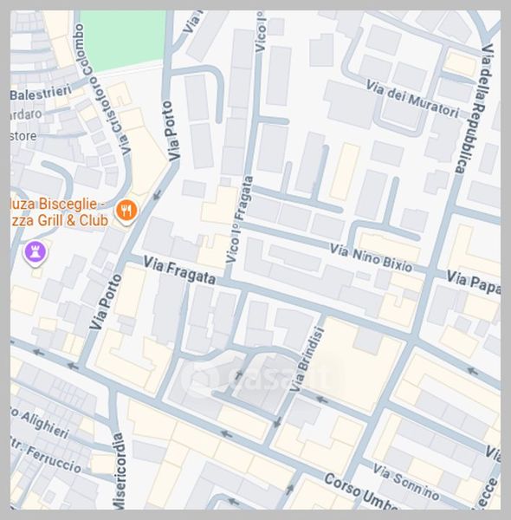Click the Alighieri street label
Image resolution: width=511 pixels, height=520 pixels.
(41, 423)
